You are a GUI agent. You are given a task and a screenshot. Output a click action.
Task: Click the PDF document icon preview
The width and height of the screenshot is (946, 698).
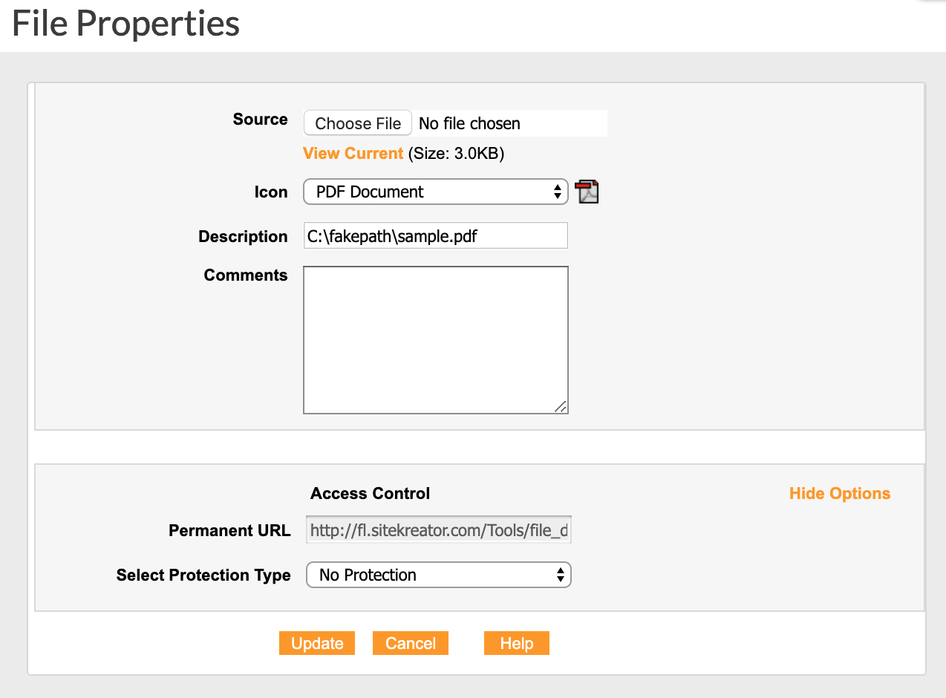click(587, 192)
